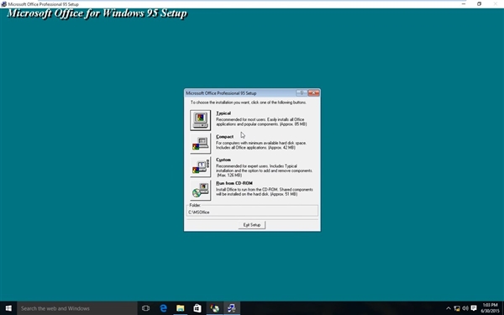
Task: Show hidden system tray icons
Action: (x=449, y=308)
